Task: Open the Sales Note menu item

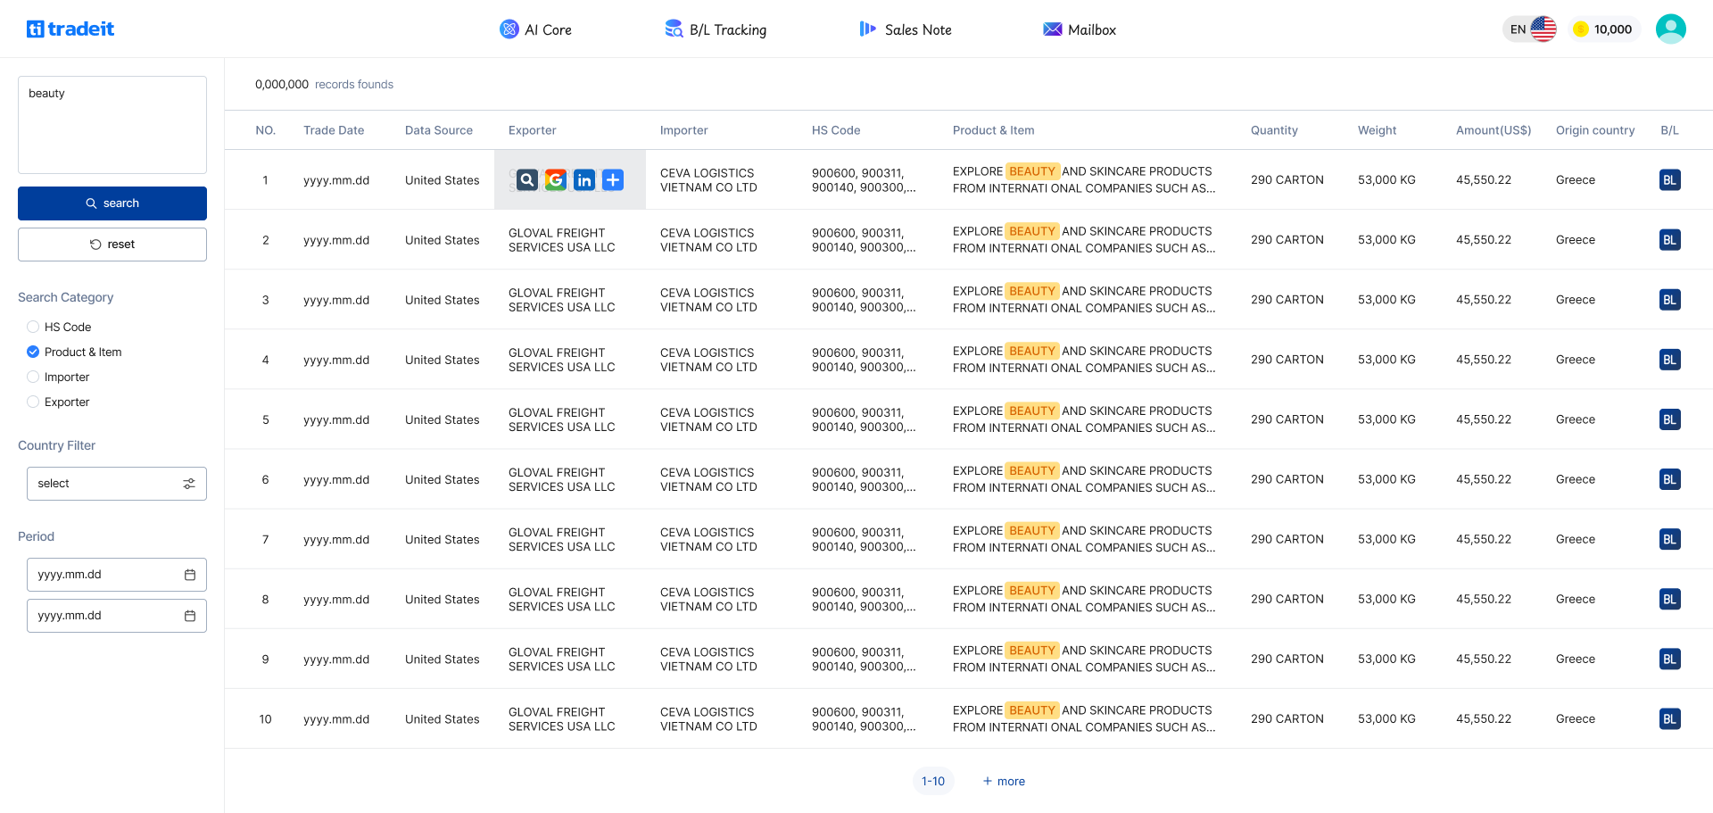Action: (906, 29)
